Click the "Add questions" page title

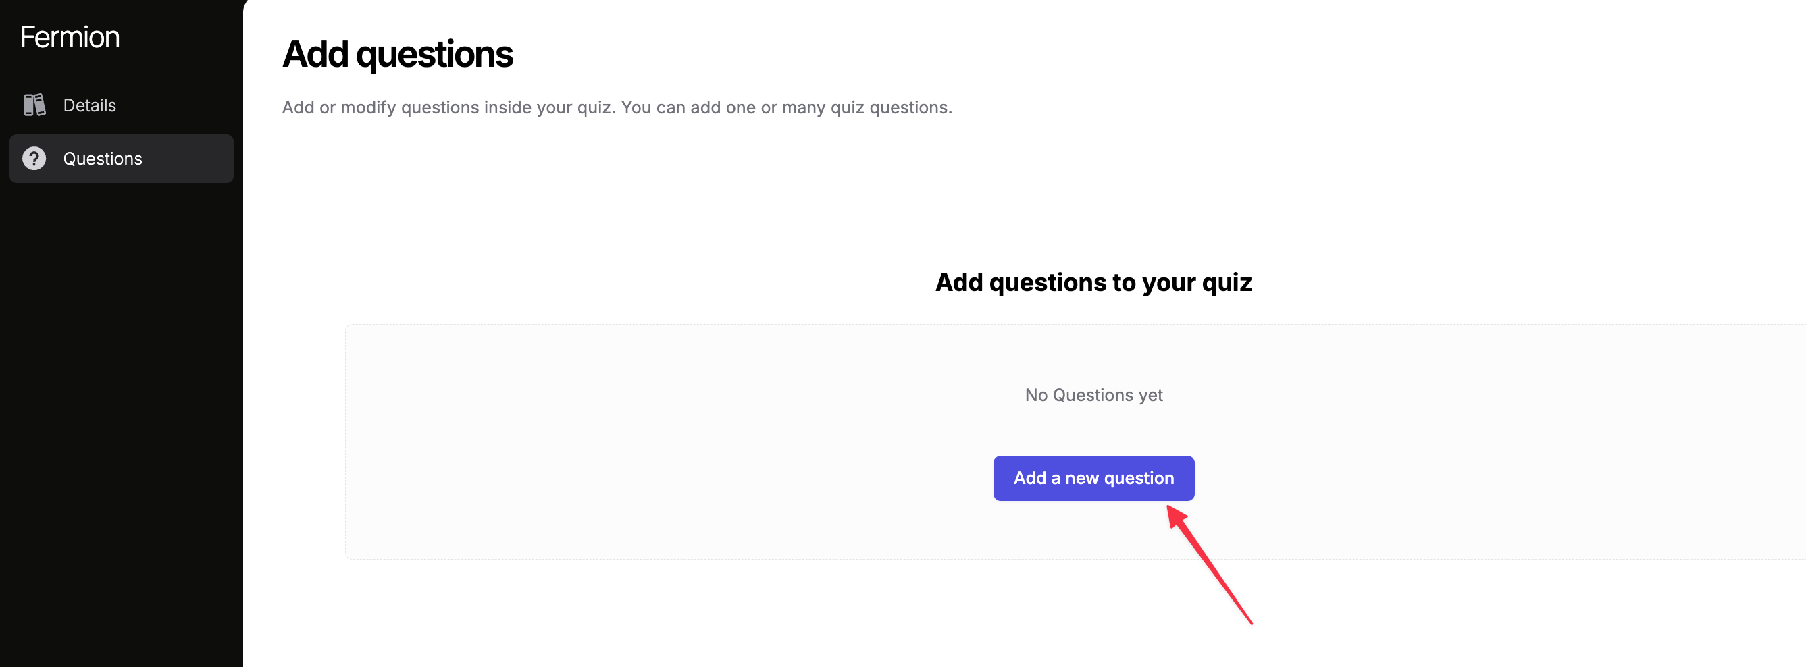point(397,54)
